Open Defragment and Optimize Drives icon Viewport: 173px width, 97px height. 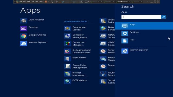tap(68, 51)
